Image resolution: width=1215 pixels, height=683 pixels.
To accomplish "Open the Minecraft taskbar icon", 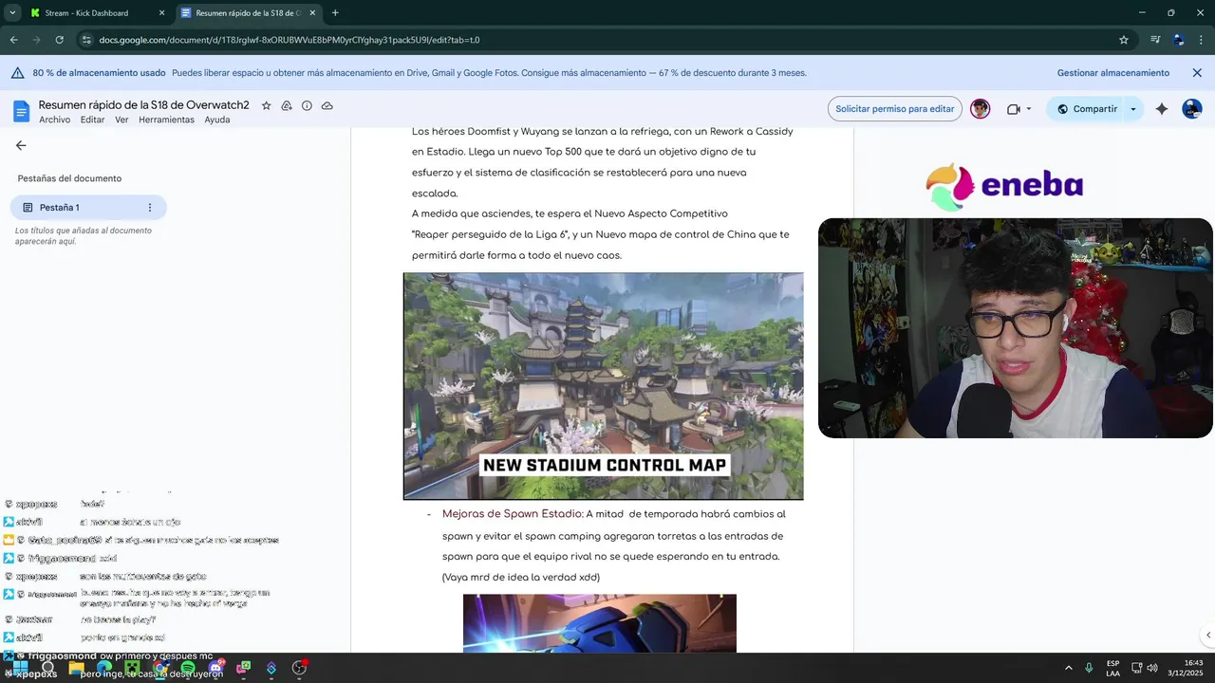I will [132, 668].
